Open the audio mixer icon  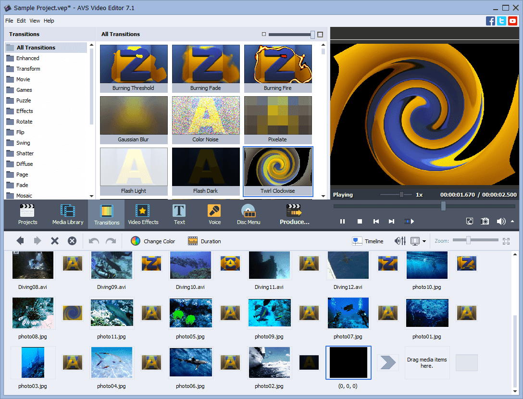[x=400, y=241]
